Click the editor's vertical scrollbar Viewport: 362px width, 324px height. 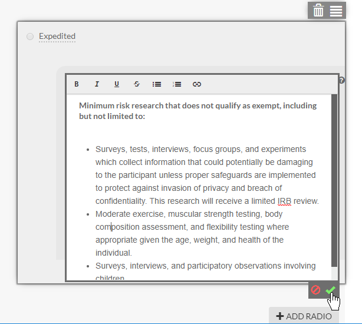(334, 177)
